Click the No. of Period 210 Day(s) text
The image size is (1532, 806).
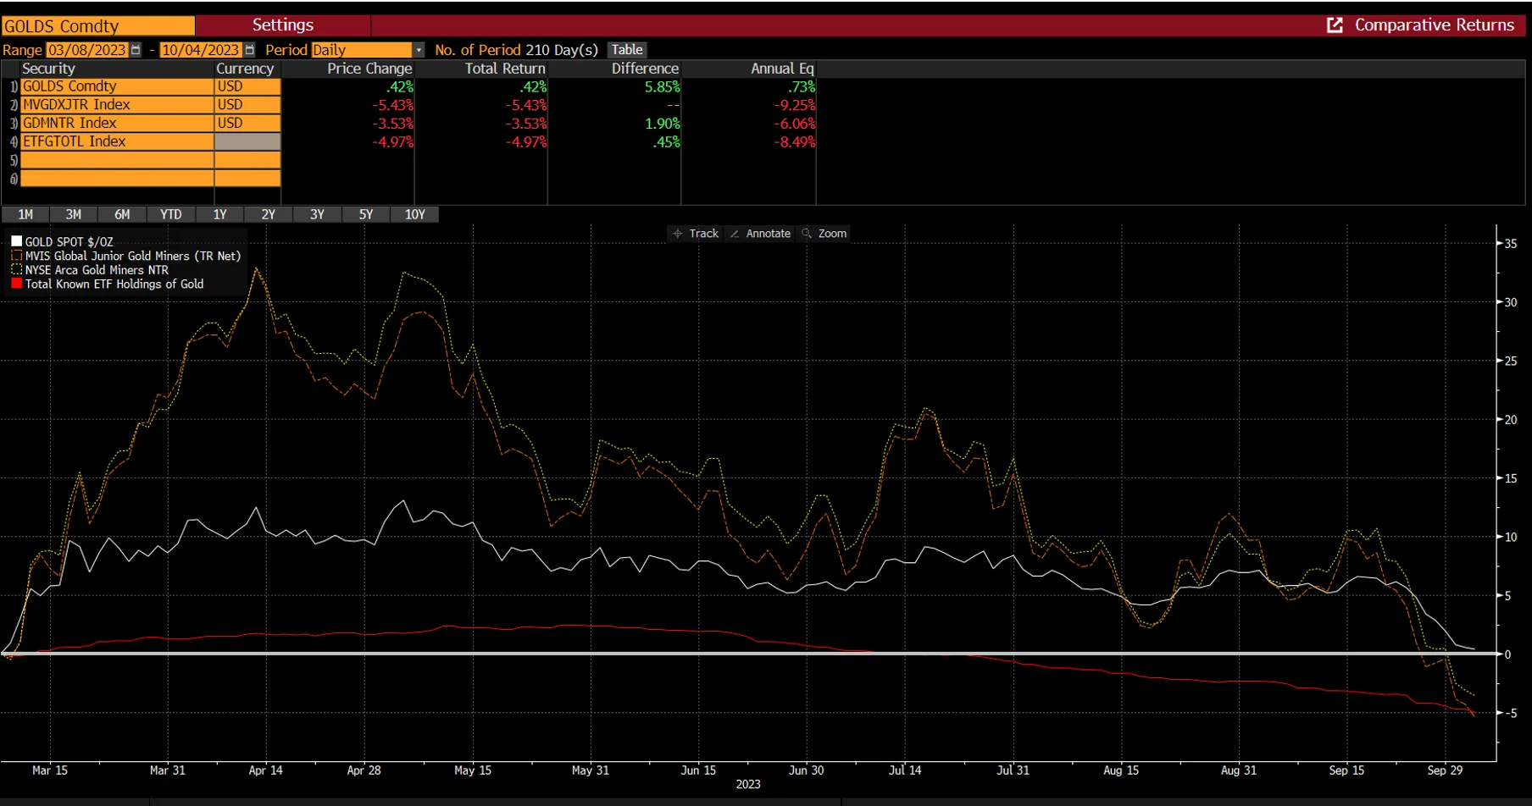tap(516, 50)
